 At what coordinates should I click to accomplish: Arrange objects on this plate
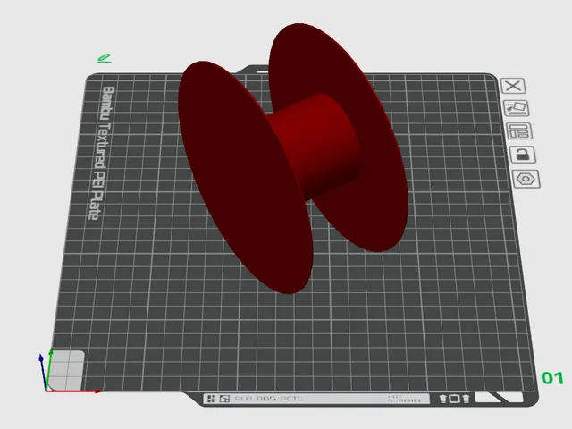[519, 131]
